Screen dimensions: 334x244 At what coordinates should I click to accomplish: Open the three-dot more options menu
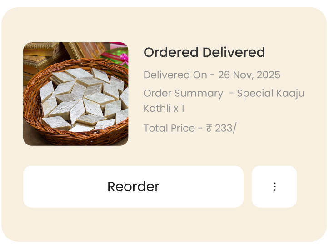[x=274, y=186]
